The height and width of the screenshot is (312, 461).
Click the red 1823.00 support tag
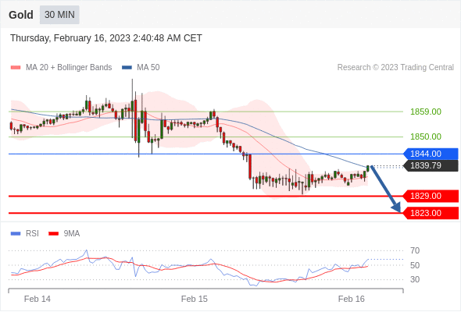pos(431,213)
